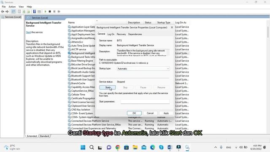
Task: Click the Start parameters input field
Action: (x=145, y=101)
